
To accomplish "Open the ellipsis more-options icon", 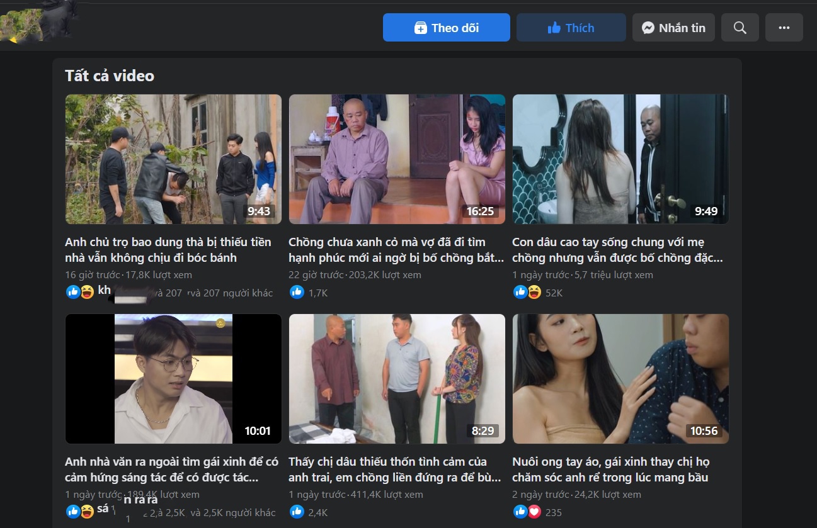I will coord(784,27).
